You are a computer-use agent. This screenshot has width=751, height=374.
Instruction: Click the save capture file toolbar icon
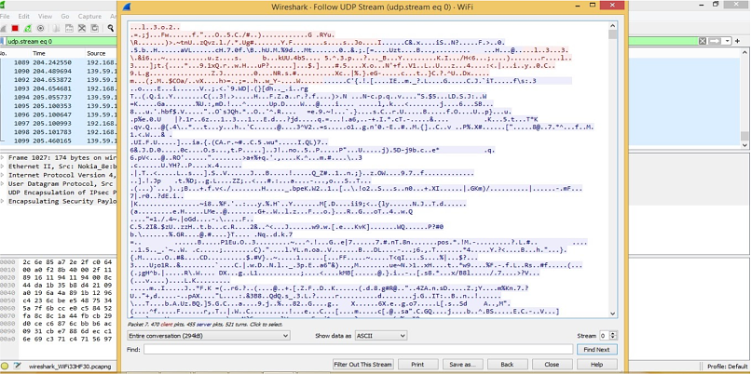[x=70, y=28]
